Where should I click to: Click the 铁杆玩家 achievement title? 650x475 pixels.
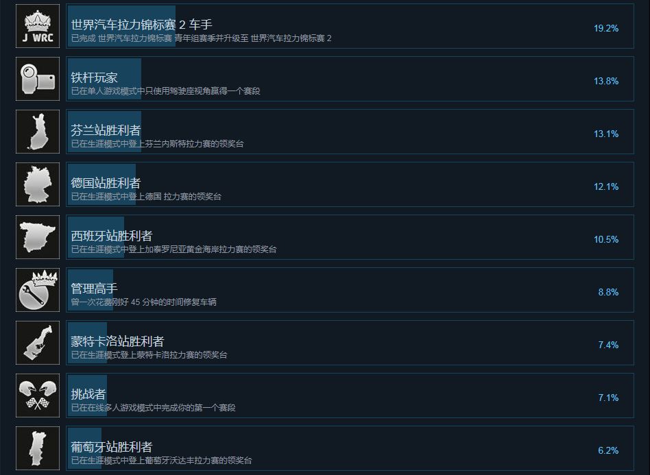(94, 77)
